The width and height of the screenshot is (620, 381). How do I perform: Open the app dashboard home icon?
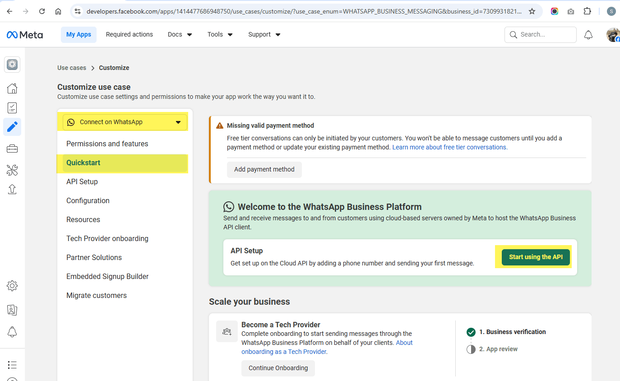[12, 88]
